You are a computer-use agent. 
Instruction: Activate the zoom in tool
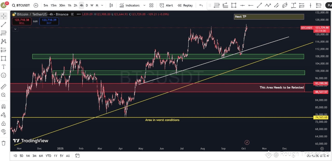(4, 95)
